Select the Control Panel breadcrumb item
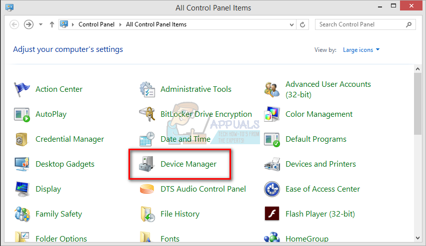 point(96,24)
